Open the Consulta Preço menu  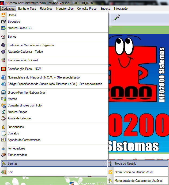(87, 9)
